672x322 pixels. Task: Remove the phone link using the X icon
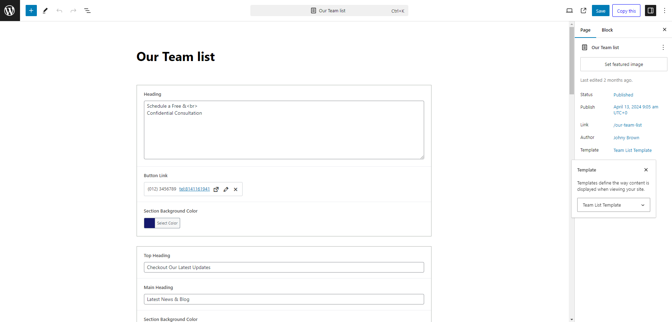[x=236, y=189]
